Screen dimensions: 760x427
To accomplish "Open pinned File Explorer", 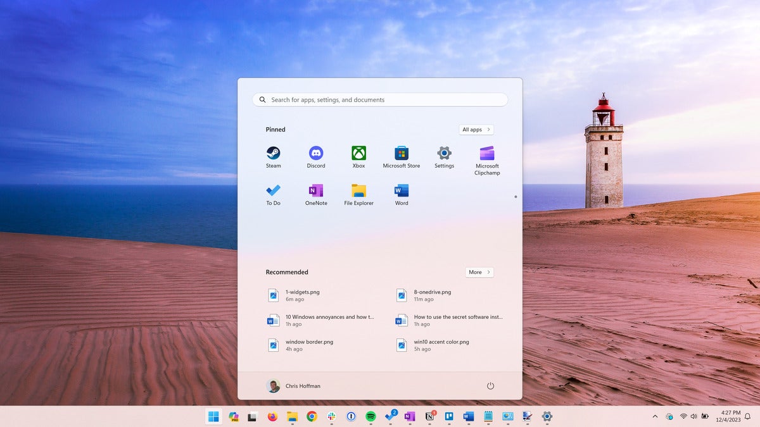I will (x=358, y=194).
